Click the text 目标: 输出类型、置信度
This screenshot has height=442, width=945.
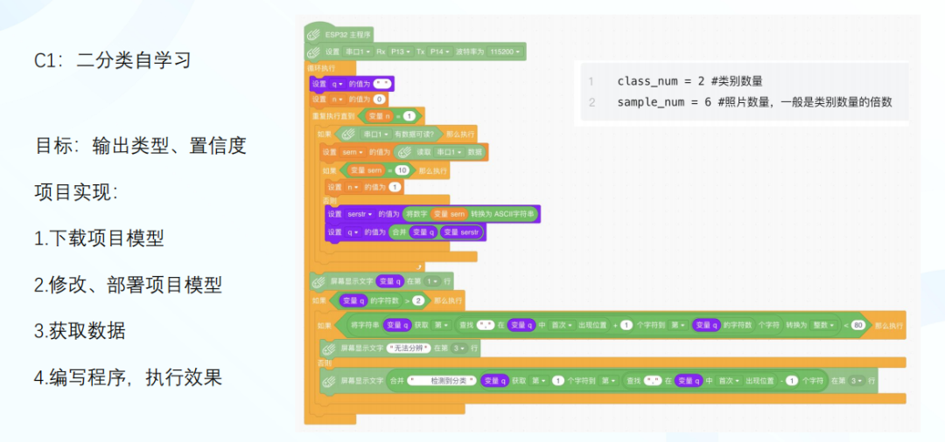coord(140,146)
